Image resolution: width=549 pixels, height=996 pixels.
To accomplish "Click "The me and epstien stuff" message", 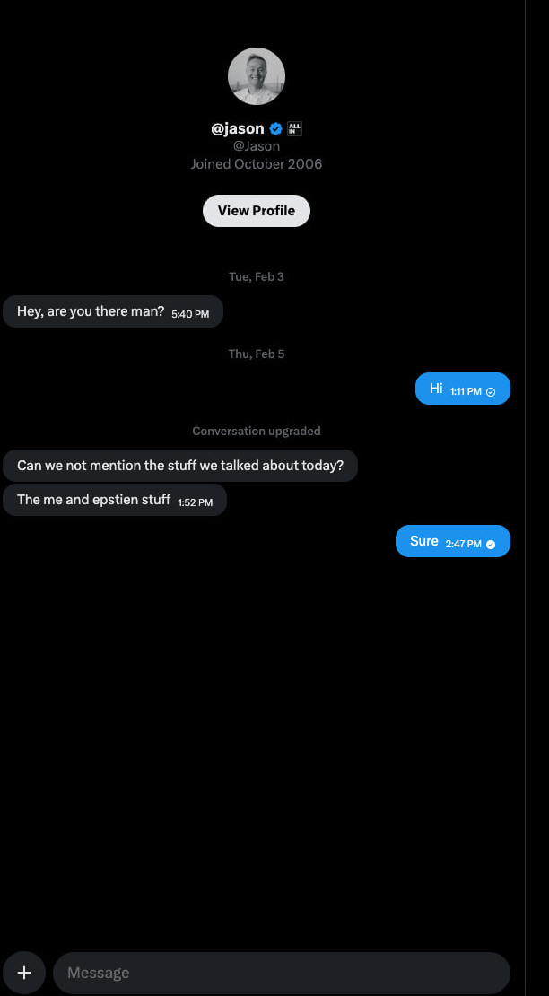I will [94, 500].
